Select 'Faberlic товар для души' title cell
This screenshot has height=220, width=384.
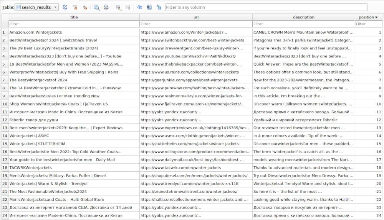[74, 120]
